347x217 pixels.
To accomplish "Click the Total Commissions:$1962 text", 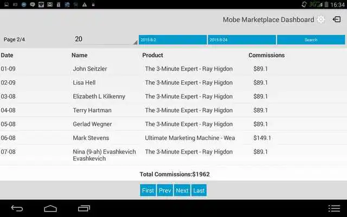I will [175, 174].
